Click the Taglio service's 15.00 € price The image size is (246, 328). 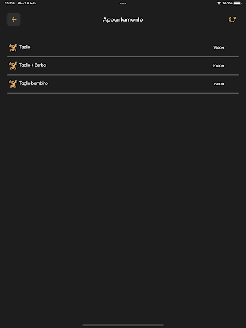tap(219, 47)
